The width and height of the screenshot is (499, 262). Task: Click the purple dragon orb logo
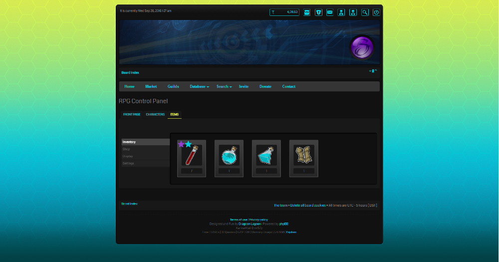click(362, 47)
